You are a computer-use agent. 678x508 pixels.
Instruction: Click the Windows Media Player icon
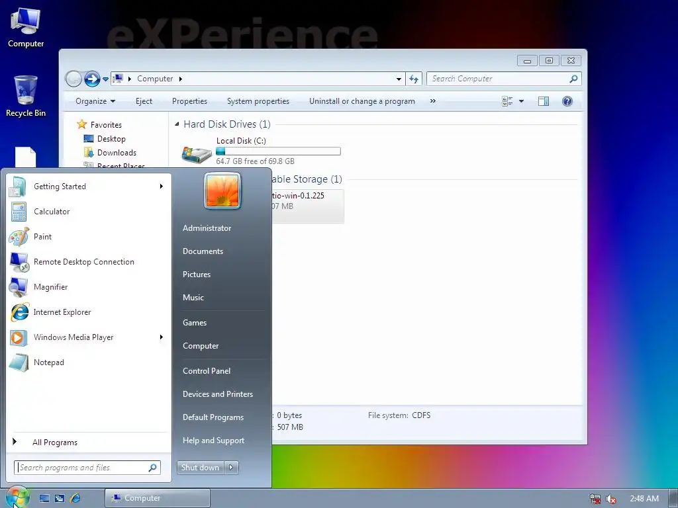pyautogui.click(x=19, y=337)
